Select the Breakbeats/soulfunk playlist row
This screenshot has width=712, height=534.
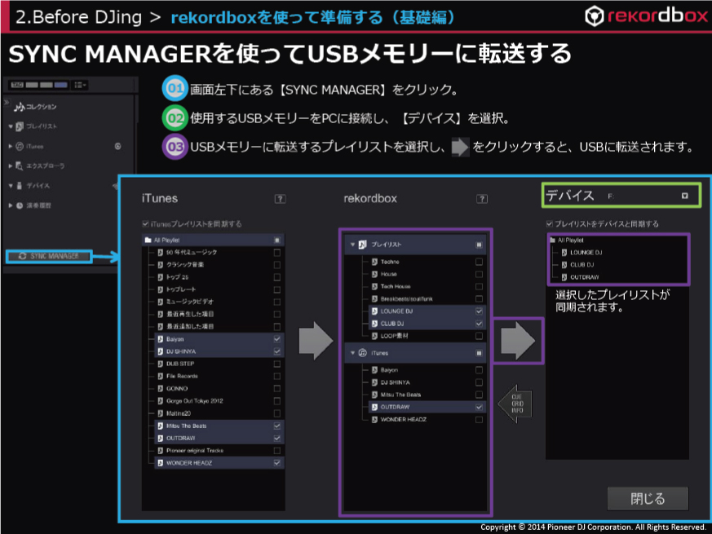pos(427,298)
